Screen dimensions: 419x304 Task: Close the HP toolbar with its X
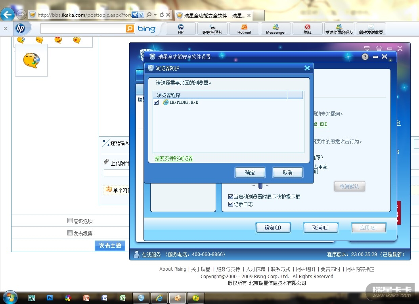coord(5,28)
